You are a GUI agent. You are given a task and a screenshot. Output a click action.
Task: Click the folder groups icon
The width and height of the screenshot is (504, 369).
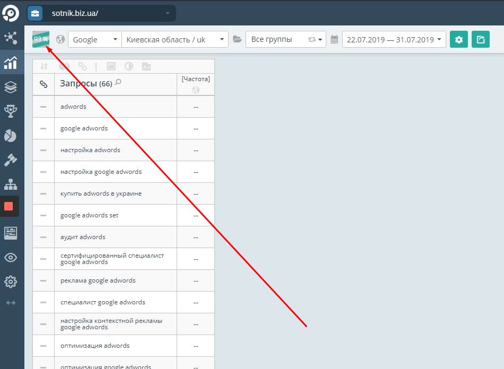tap(237, 39)
